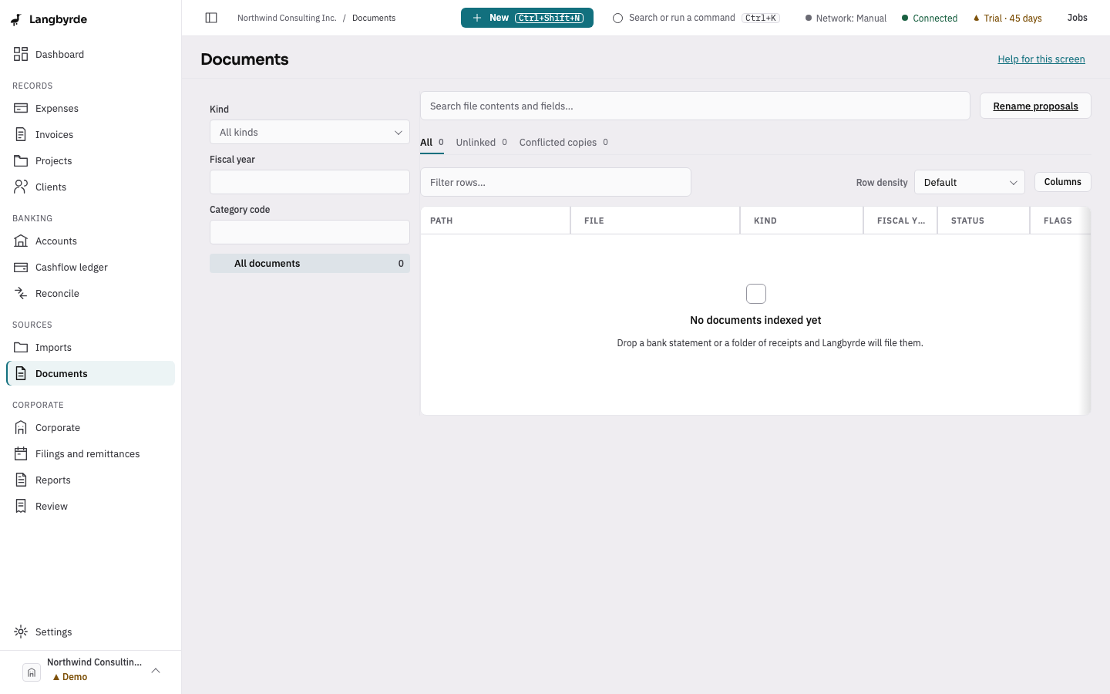Viewport: 1110px width, 694px height.
Task: Sort by the STATUS column header
Action: (x=984, y=221)
